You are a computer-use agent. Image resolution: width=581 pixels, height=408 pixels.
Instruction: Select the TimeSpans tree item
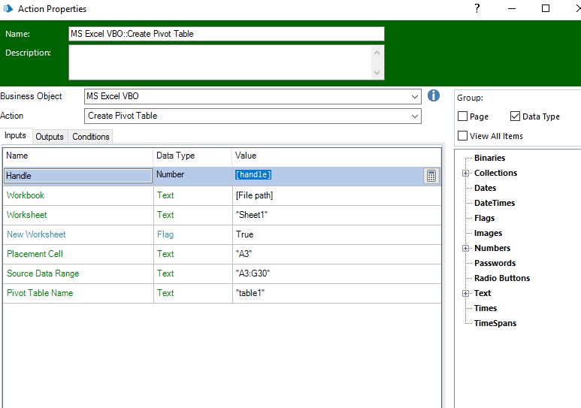coord(495,324)
